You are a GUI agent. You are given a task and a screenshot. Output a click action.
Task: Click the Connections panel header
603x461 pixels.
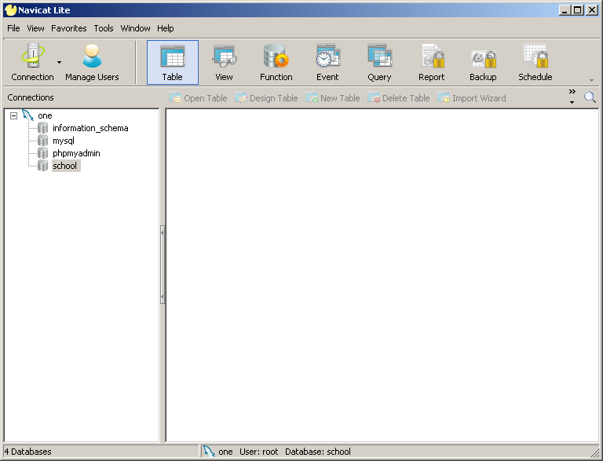pos(31,97)
